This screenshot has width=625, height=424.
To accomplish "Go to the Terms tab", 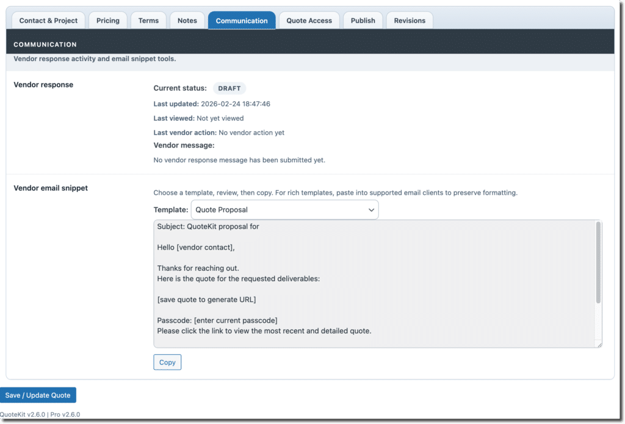I will 148,21.
